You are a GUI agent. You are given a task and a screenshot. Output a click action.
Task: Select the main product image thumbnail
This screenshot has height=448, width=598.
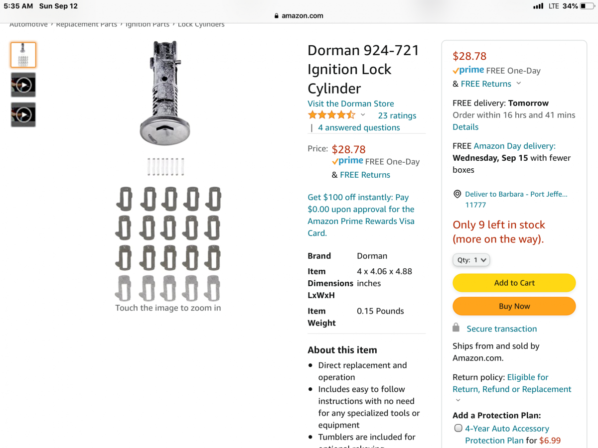point(22,55)
